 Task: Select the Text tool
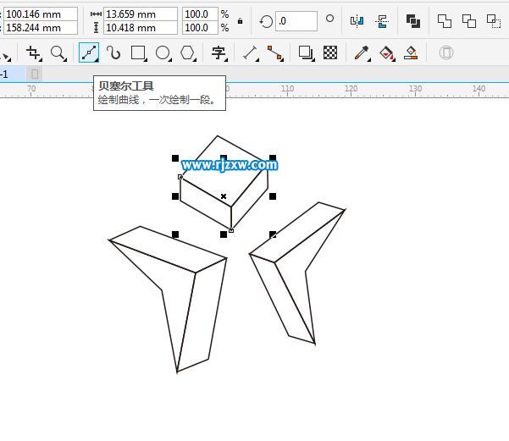click(219, 52)
